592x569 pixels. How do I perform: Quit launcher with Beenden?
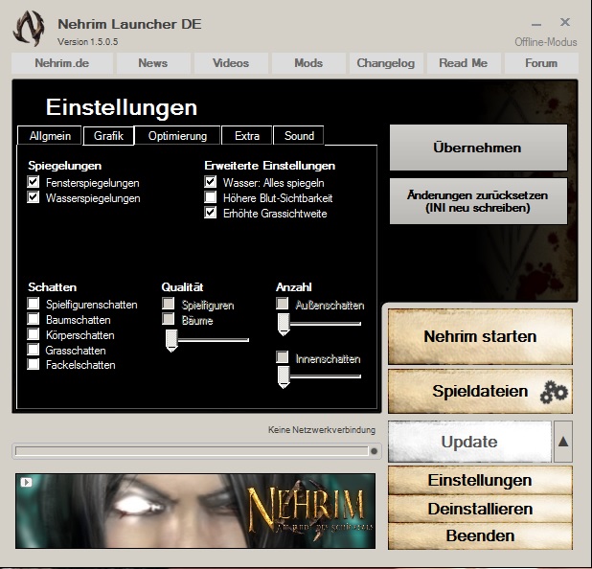480,535
